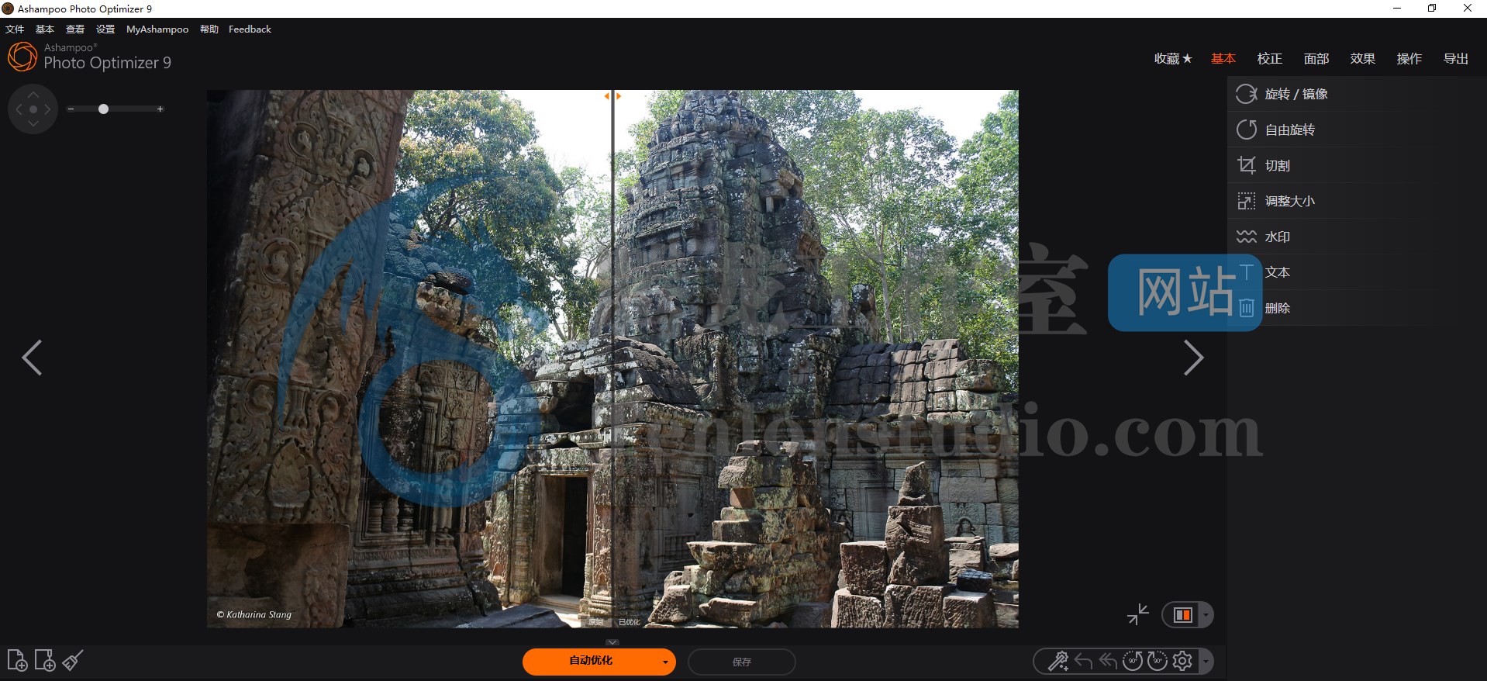Click the add file icon

coord(17,661)
